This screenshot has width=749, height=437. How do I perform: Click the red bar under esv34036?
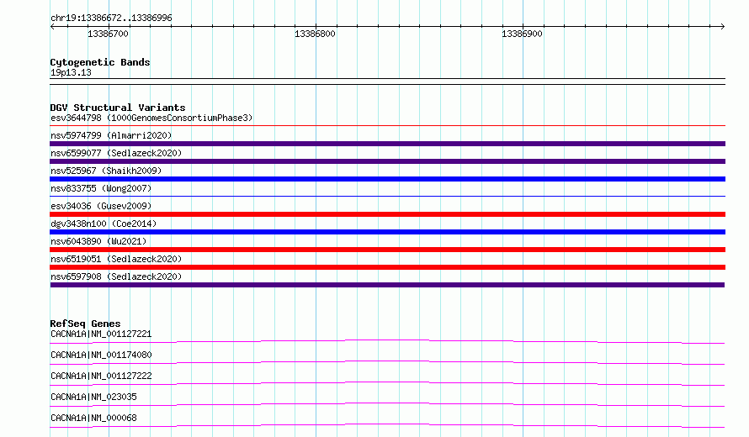387,214
